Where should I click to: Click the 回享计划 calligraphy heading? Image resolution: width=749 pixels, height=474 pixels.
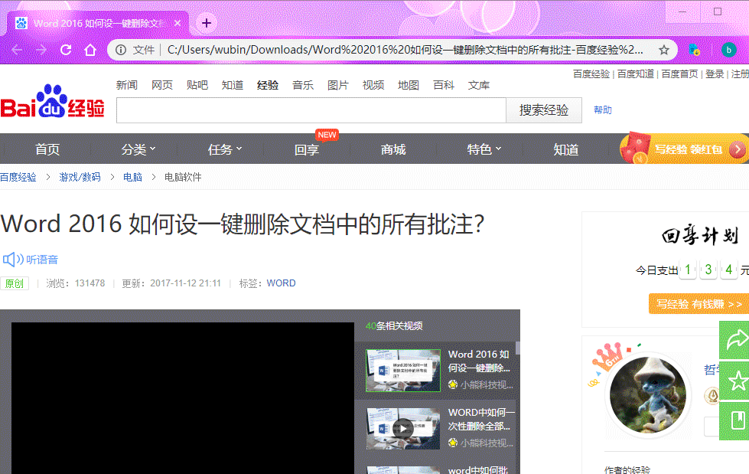click(700, 235)
